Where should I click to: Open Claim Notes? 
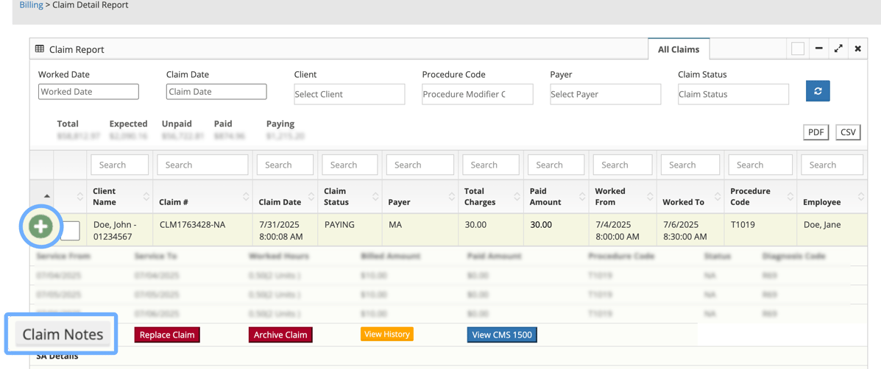pos(63,334)
